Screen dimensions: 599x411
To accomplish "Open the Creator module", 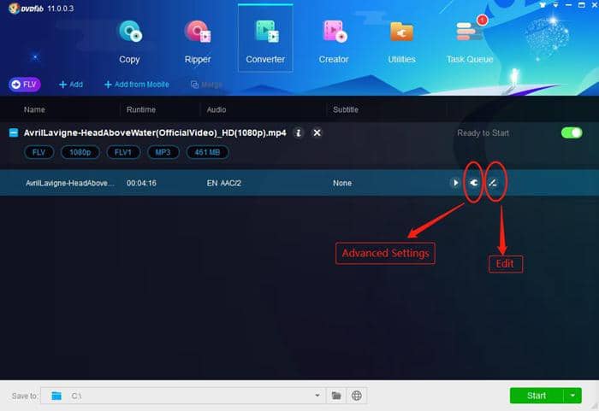I will (334, 41).
